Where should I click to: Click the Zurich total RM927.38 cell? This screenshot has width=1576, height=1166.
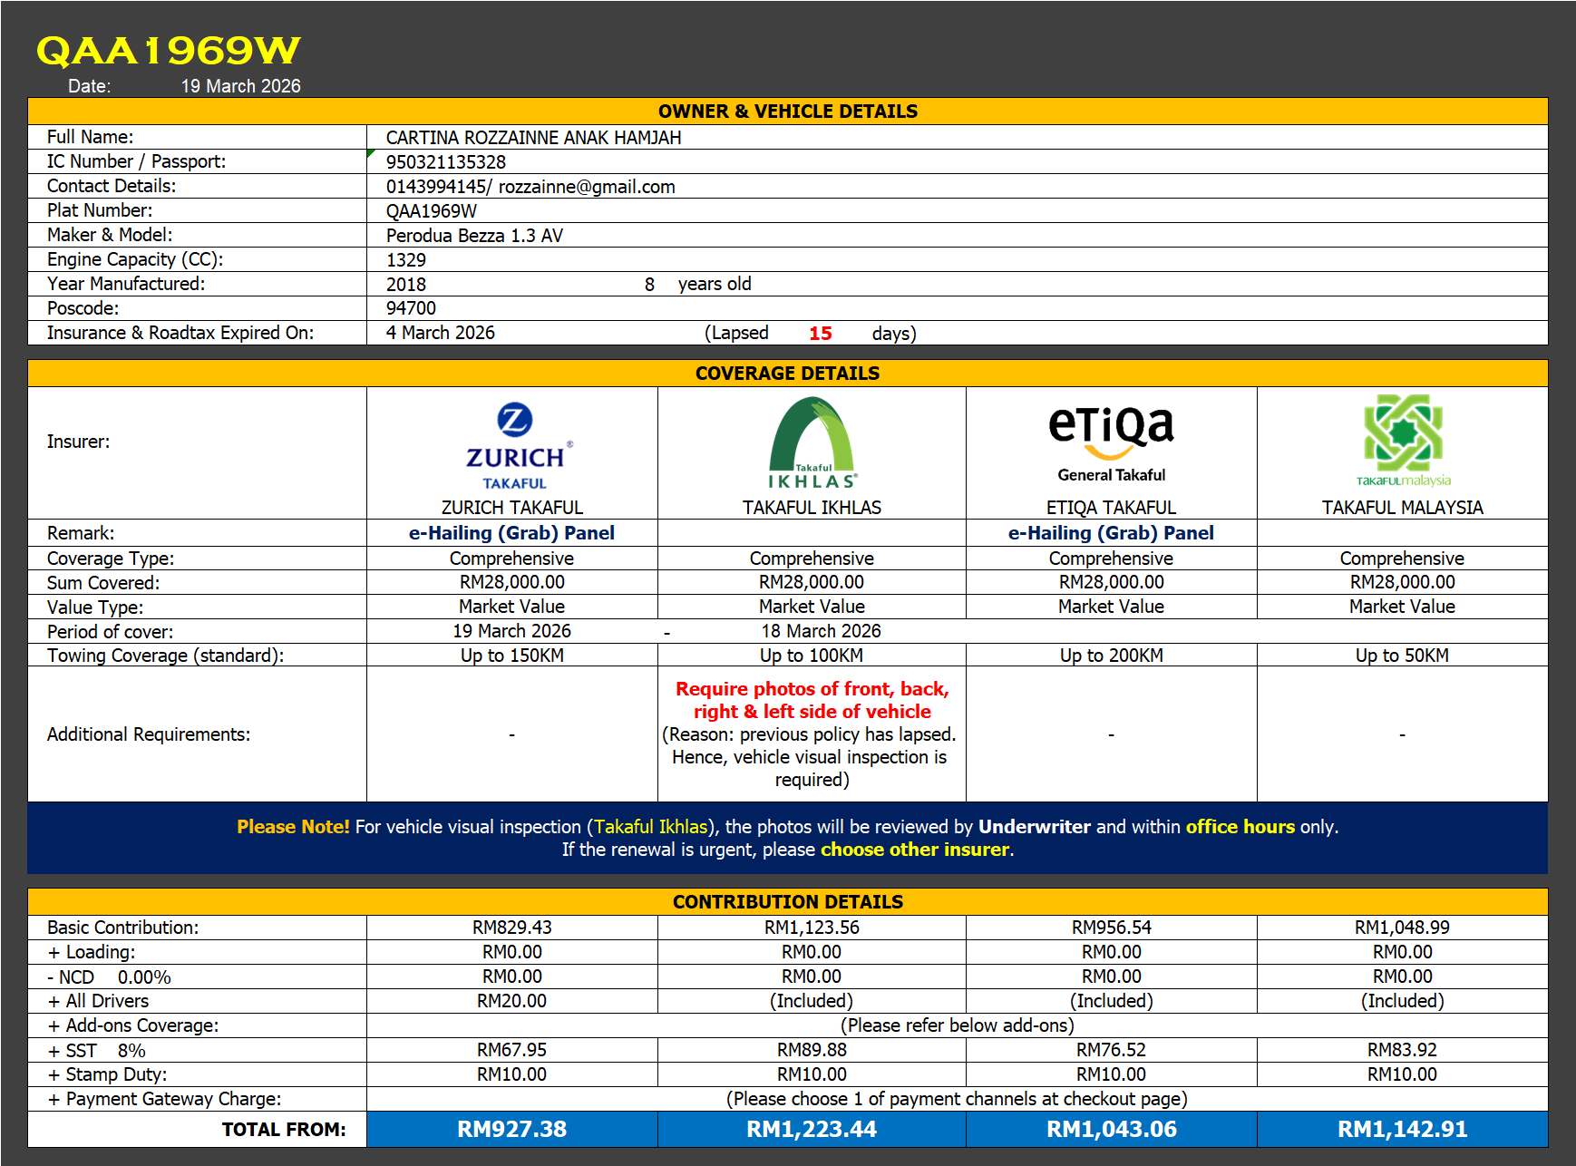(511, 1129)
